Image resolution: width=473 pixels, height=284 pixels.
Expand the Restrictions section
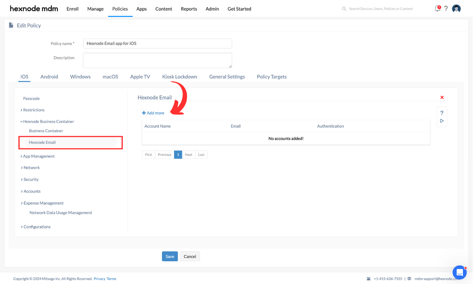point(33,110)
